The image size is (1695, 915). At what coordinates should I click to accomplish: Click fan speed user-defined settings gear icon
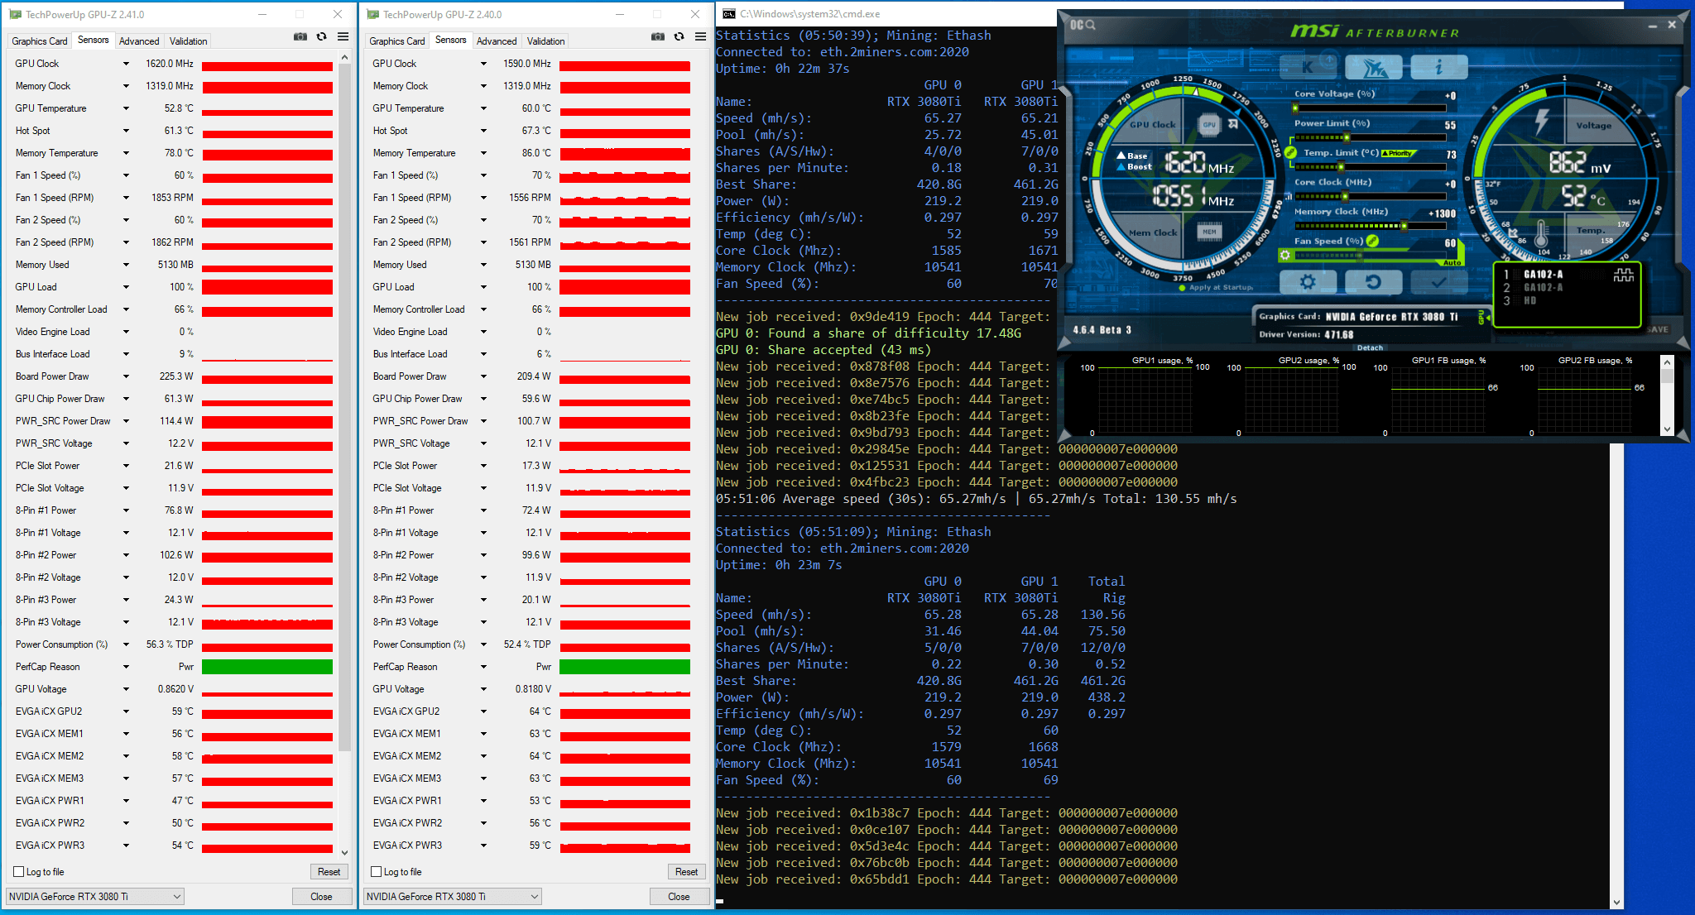click(x=1285, y=255)
